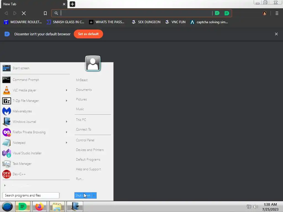The height and width of the screenshot is (212, 283).
Task: Dismiss the default browser notification bar
Action: tap(276, 34)
